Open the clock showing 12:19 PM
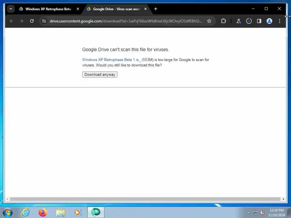The width and height of the screenshot is (291, 218). point(277,213)
